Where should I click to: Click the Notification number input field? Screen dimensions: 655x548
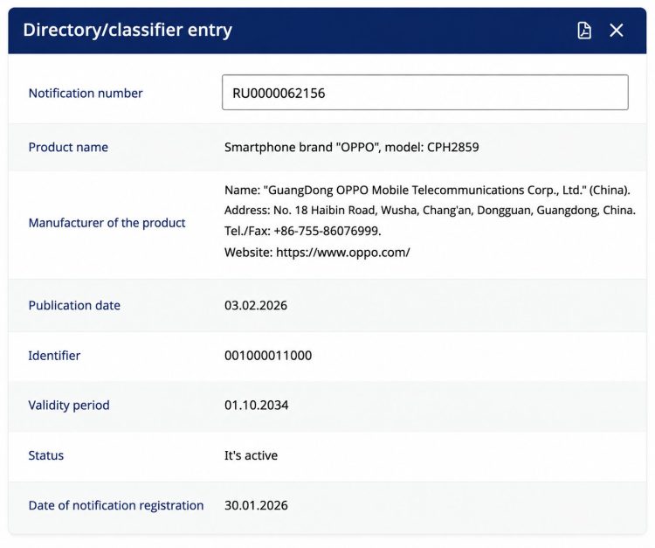(x=424, y=93)
